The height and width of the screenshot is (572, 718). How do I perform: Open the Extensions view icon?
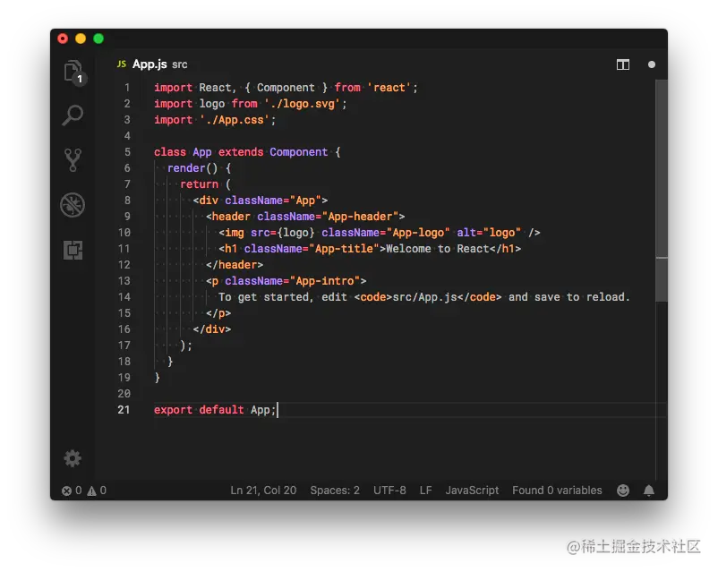click(x=73, y=250)
